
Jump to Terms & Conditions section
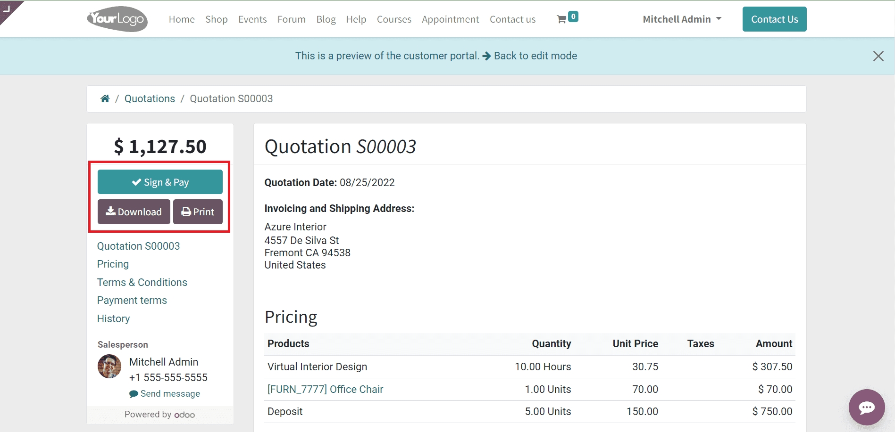tap(142, 282)
